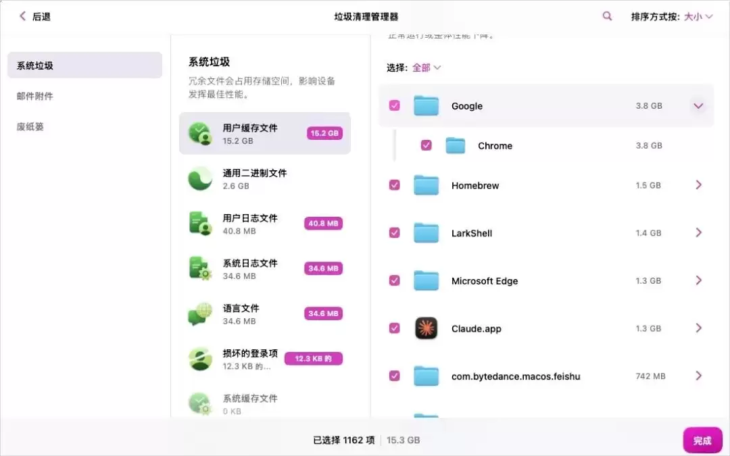Click the Google 3.8 GB size value
730x456 pixels.
pyautogui.click(x=648, y=106)
